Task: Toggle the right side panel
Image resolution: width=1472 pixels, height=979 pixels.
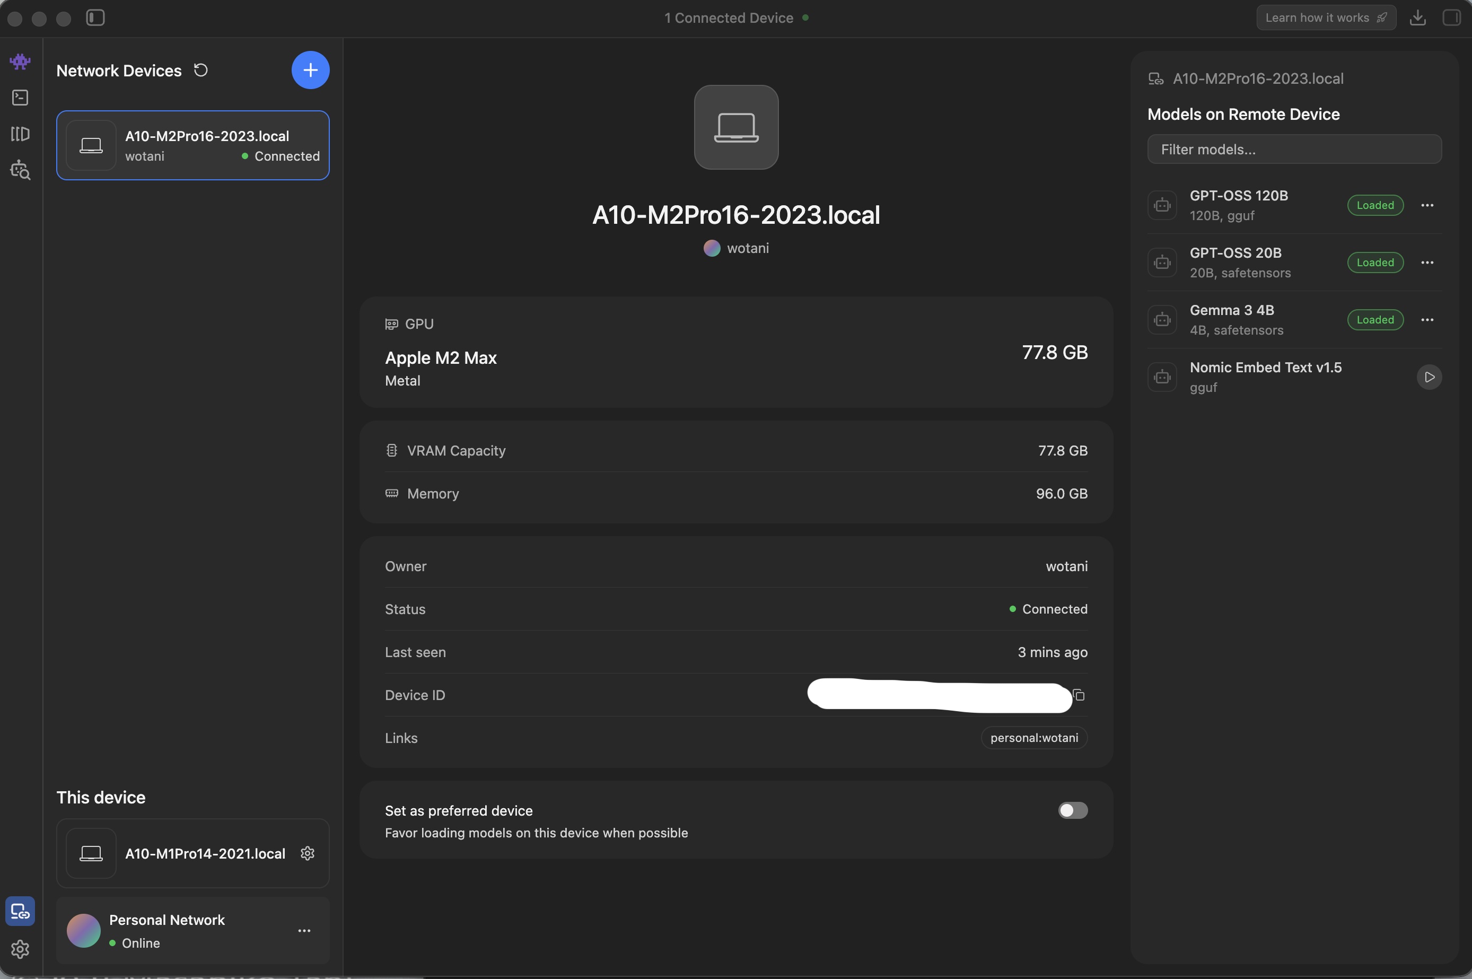Action: click(x=1451, y=18)
